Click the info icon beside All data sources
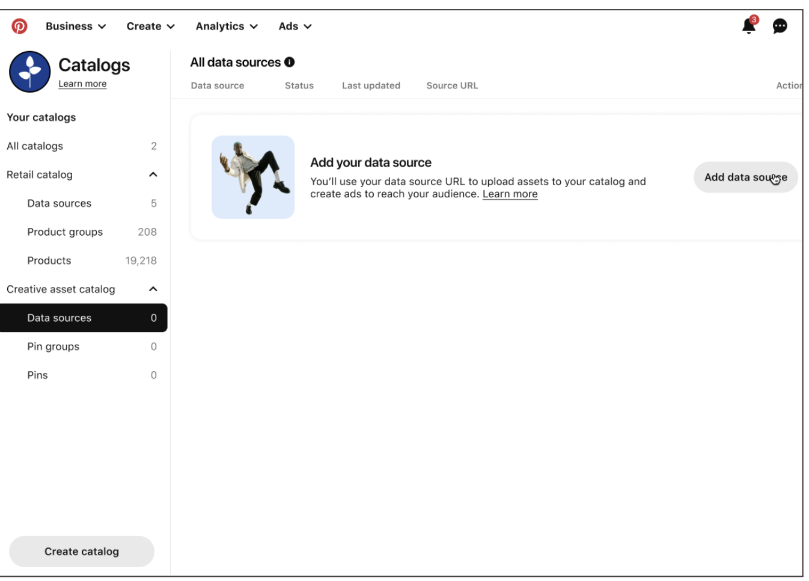 coord(290,62)
